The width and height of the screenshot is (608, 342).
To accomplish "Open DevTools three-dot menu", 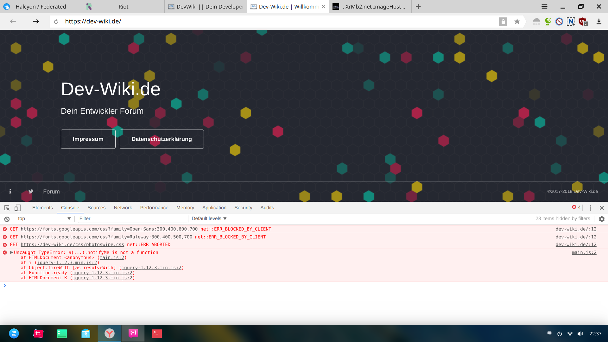I will point(590,208).
